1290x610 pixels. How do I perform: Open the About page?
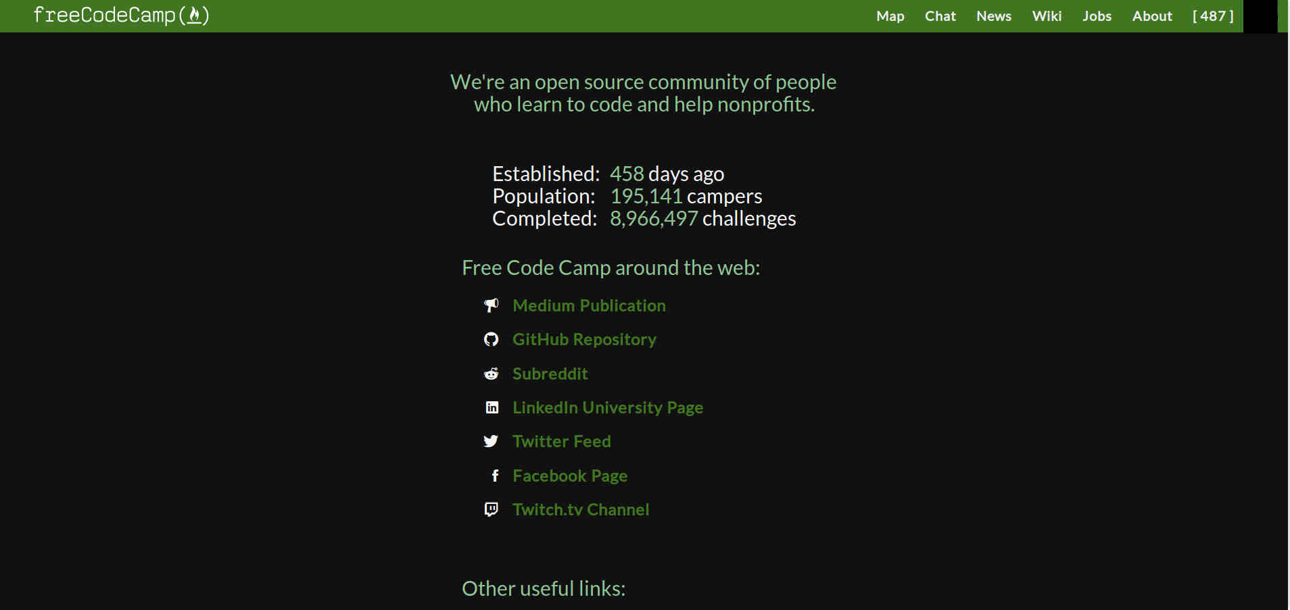1151,16
